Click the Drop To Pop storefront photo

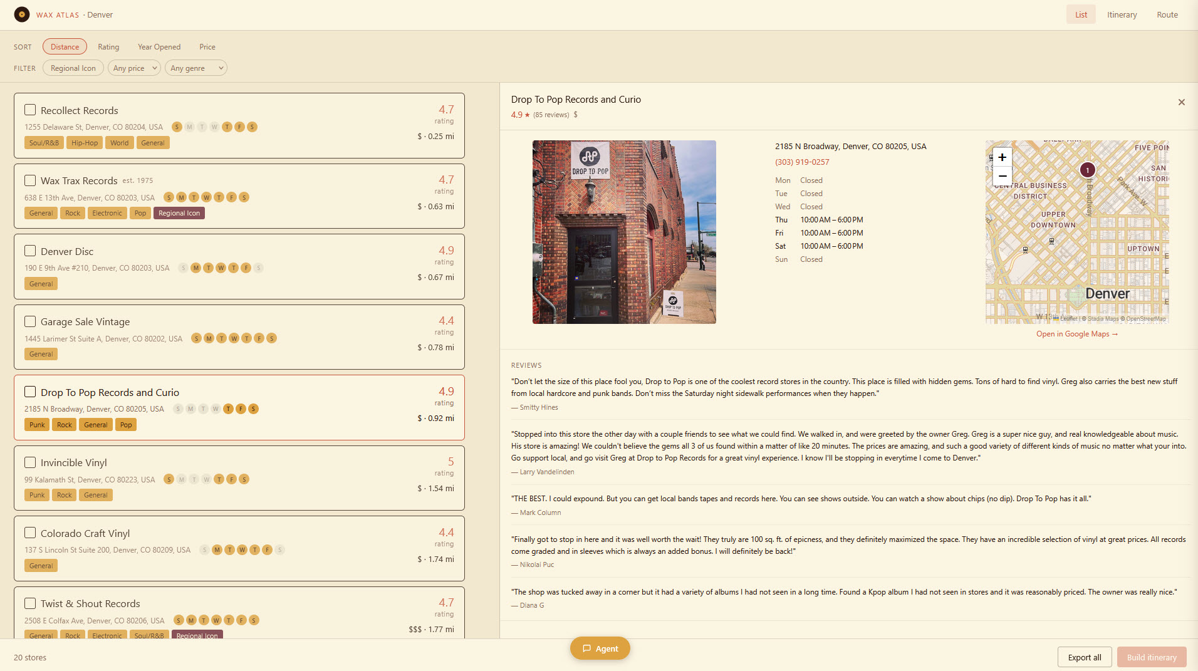point(624,232)
